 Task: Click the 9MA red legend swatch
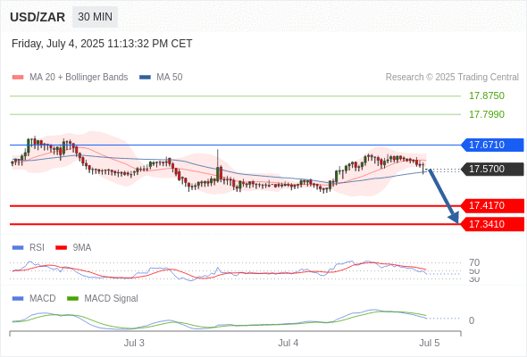point(61,248)
